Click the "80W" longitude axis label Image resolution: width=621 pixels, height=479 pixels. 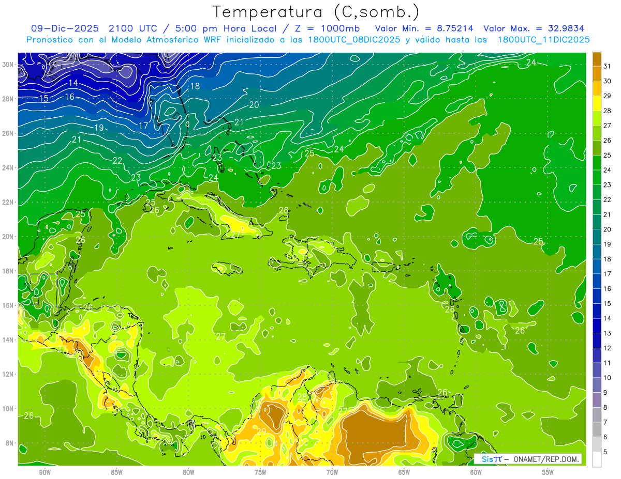pyautogui.click(x=188, y=472)
